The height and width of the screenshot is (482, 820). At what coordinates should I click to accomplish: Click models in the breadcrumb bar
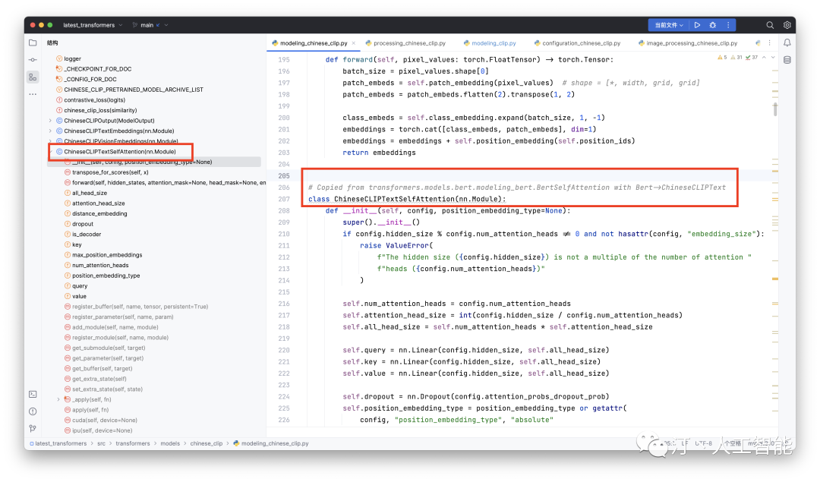tap(170, 443)
